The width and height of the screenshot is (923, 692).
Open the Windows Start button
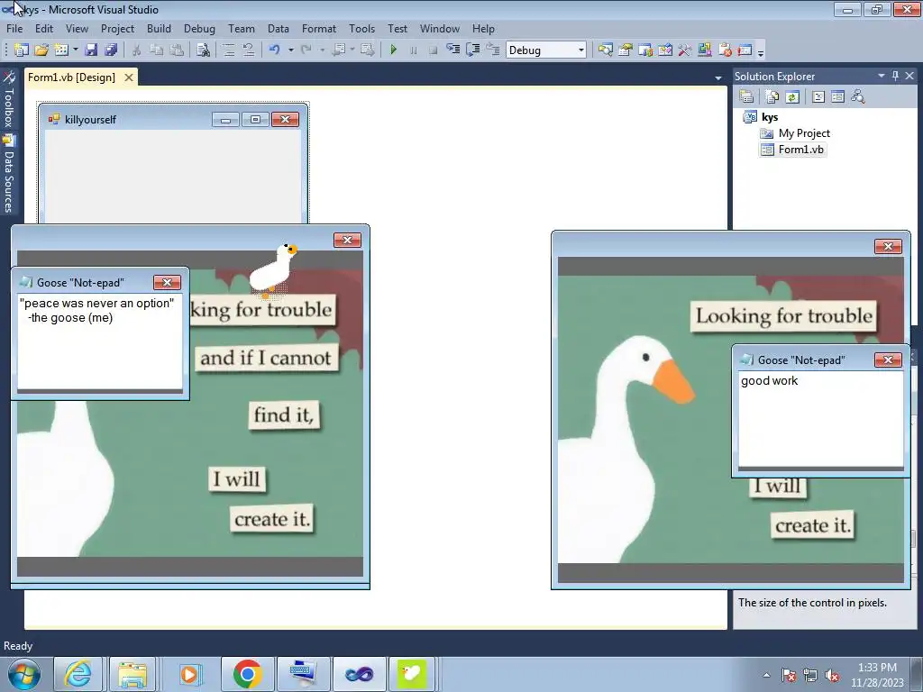(x=23, y=674)
